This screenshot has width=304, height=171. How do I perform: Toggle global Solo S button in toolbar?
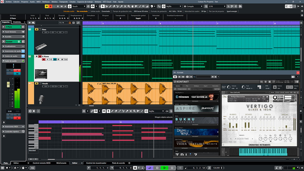tap(50, 6)
